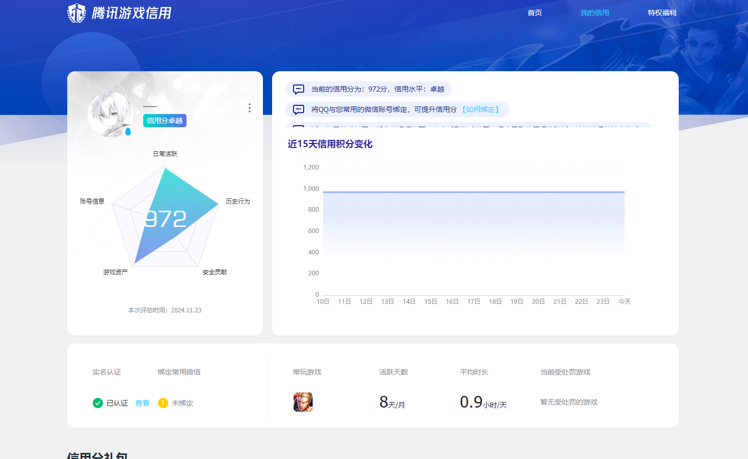The width and height of the screenshot is (748, 459).
Task: Click the 8天/月 active days value
Action: coord(392,403)
